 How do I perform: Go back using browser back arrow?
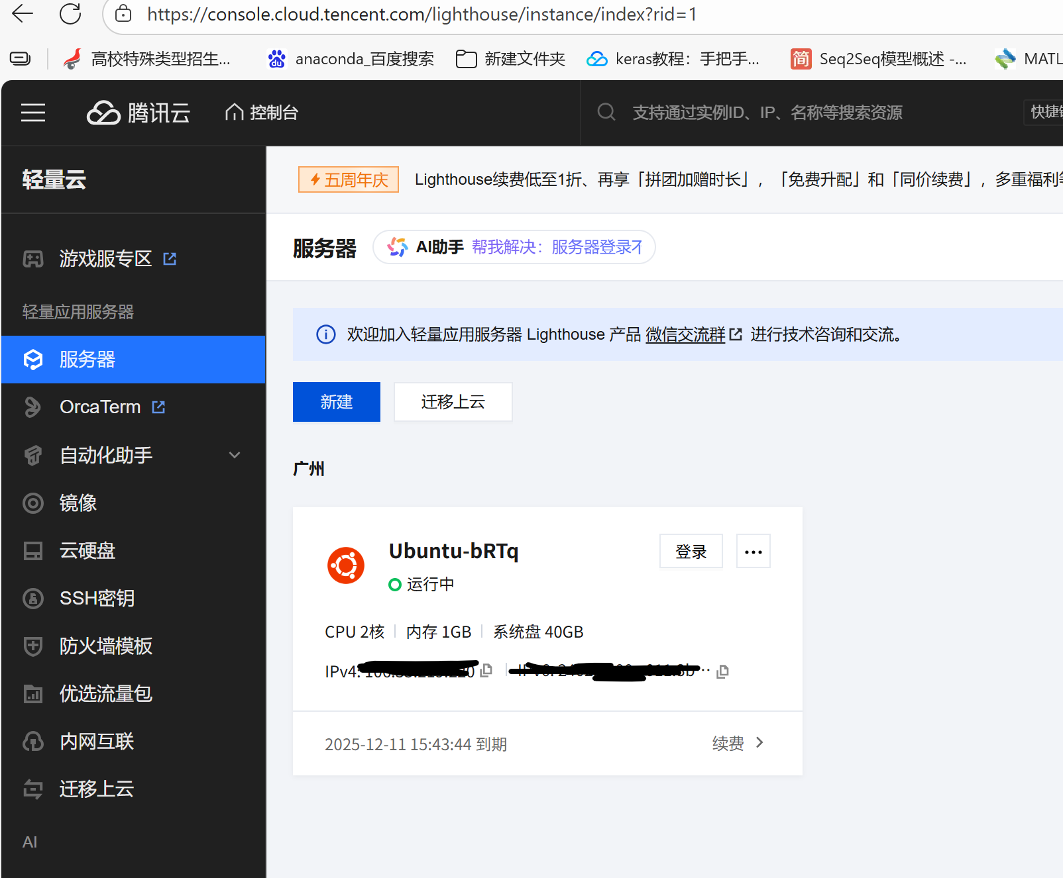pyautogui.click(x=23, y=14)
